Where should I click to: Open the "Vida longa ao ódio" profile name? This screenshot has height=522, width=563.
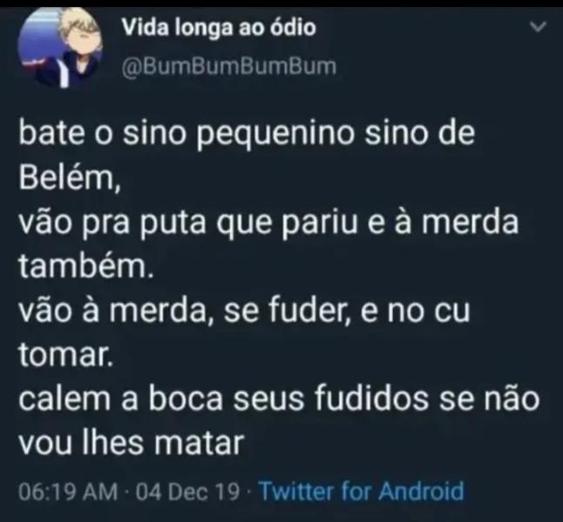[x=218, y=29]
